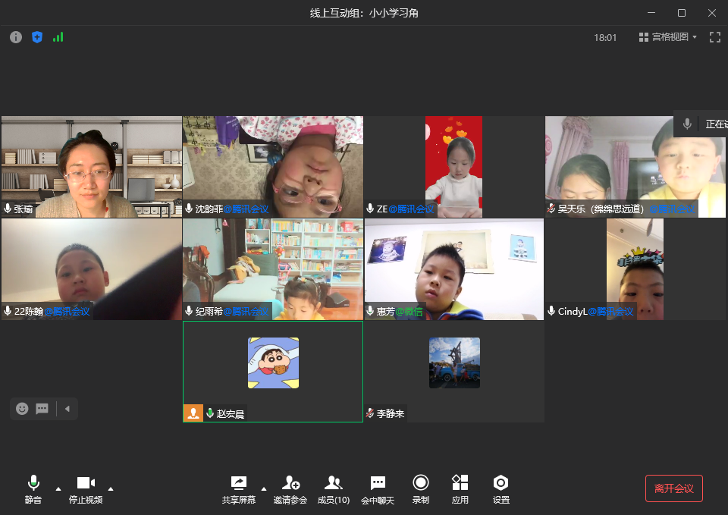Click the name label 李静来
728x515 pixels.
[x=390, y=413]
